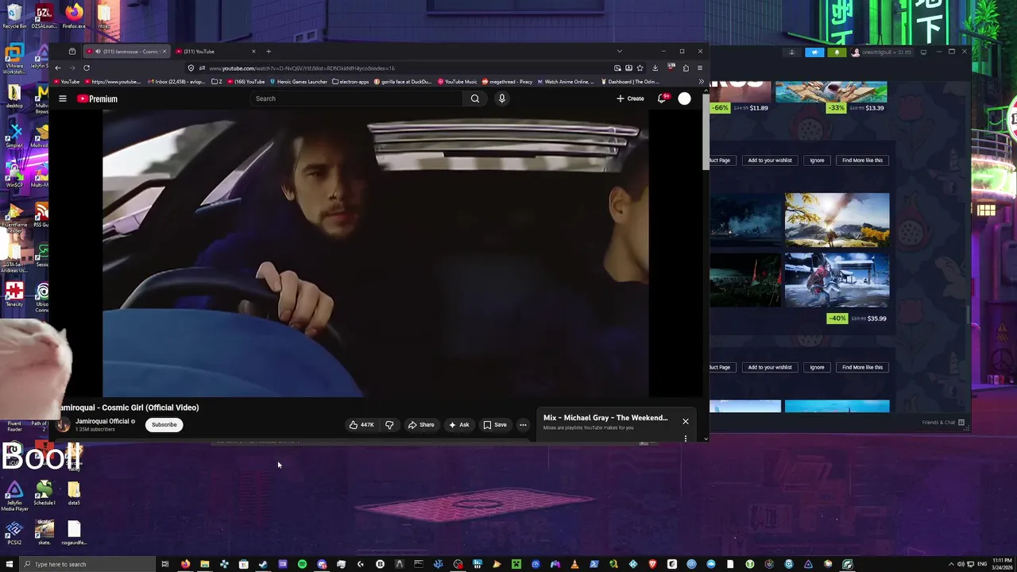Save the video to a playlist

tap(495, 424)
